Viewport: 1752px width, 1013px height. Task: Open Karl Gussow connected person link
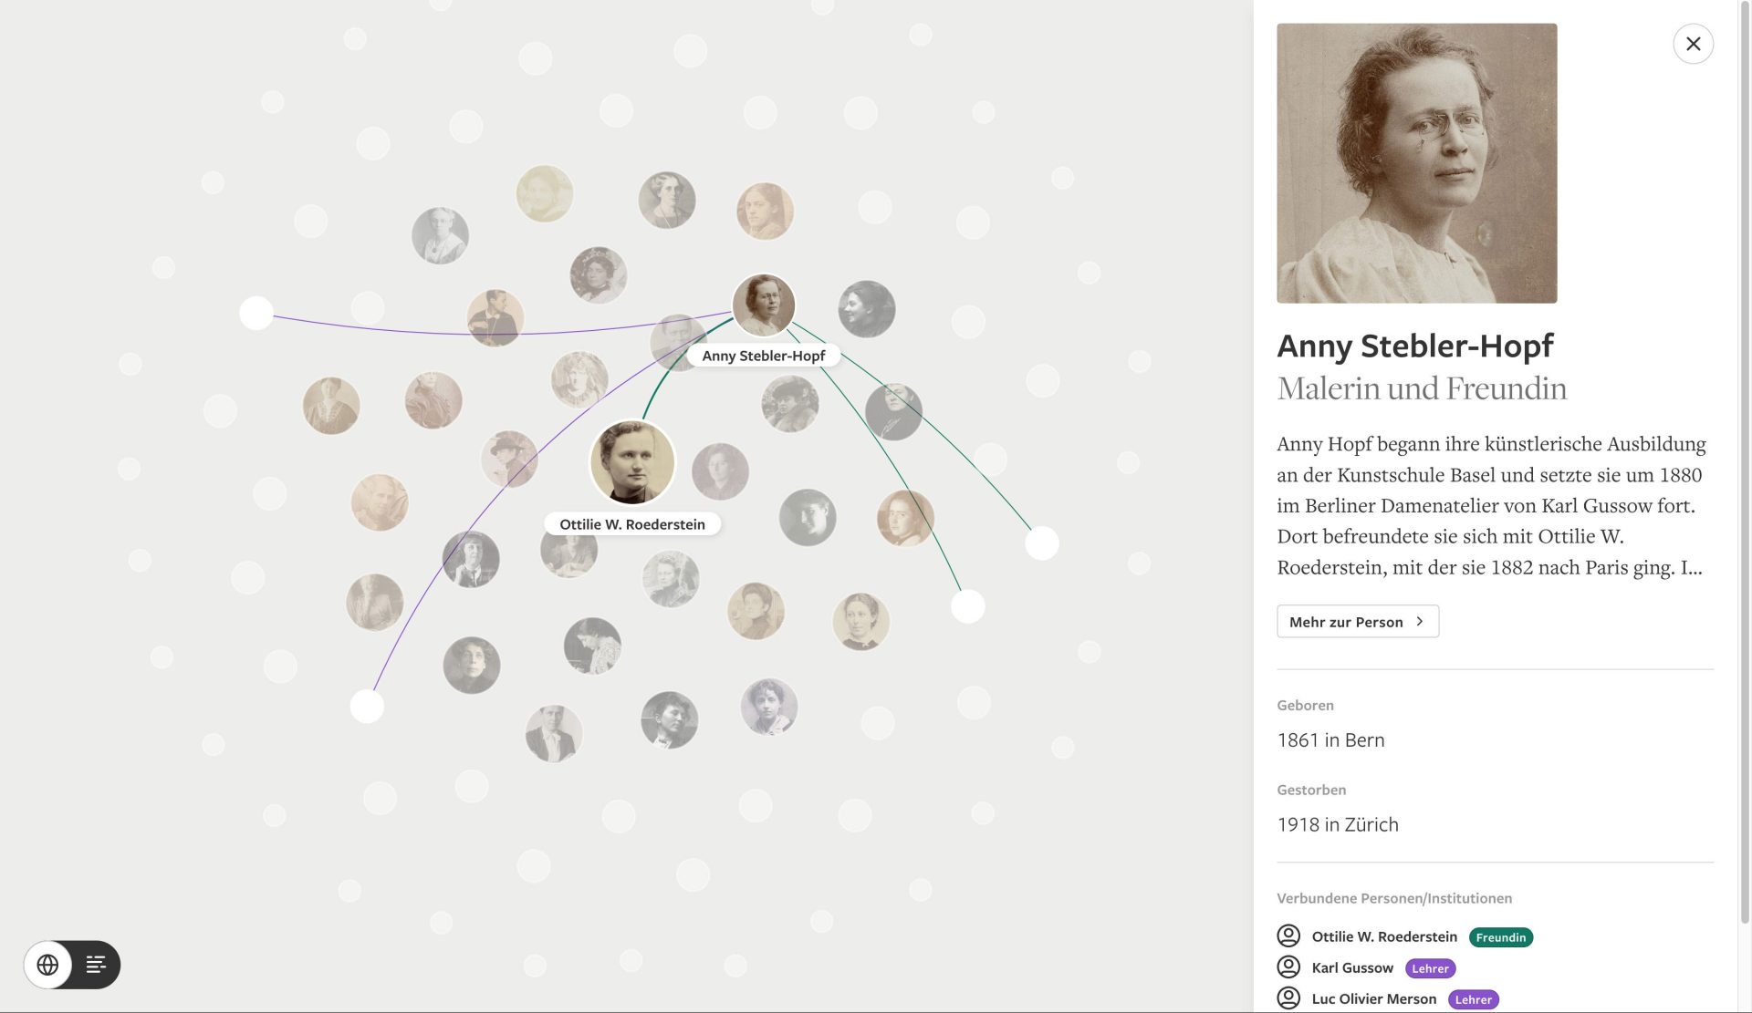[1351, 967]
